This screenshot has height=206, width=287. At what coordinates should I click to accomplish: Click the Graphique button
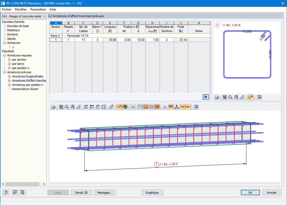point(152,193)
